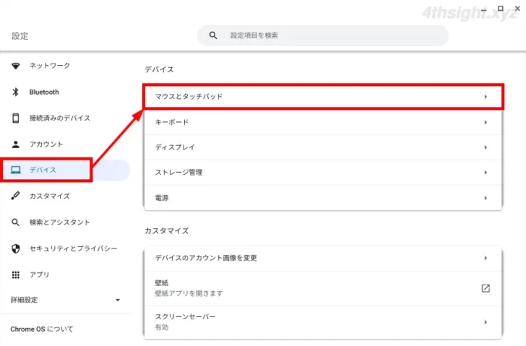Click the スクリーンセーバー row text
The width and height of the screenshot is (526, 346).
(x=185, y=317)
